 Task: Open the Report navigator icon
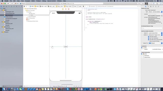[x=22, y=6]
